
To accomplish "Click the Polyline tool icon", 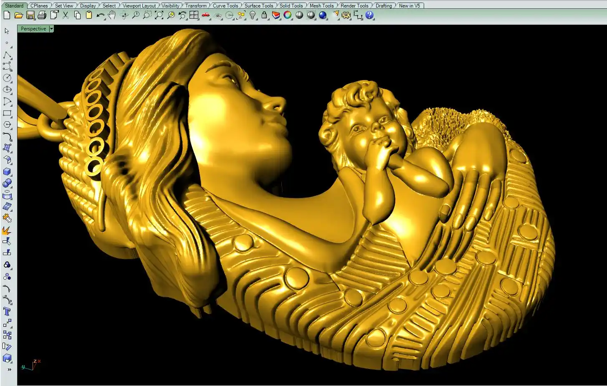I will [7, 55].
